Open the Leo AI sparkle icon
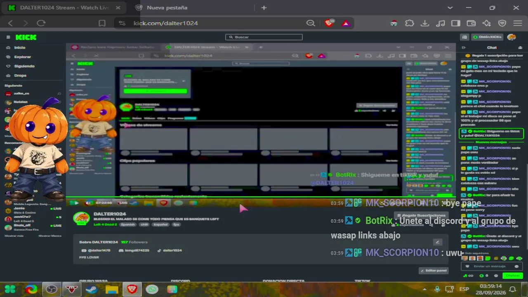This screenshot has height=297, width=528. click(x=487, y=23)
